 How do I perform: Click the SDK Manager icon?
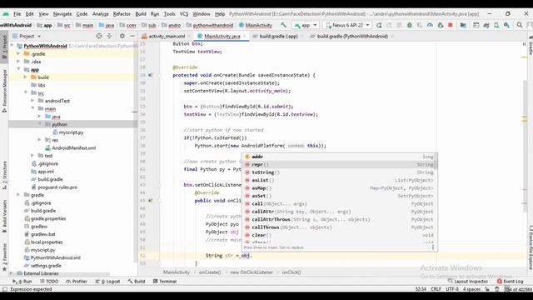(x=506, y=25)
